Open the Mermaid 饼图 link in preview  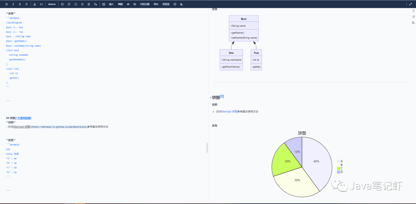pos(229,112)
